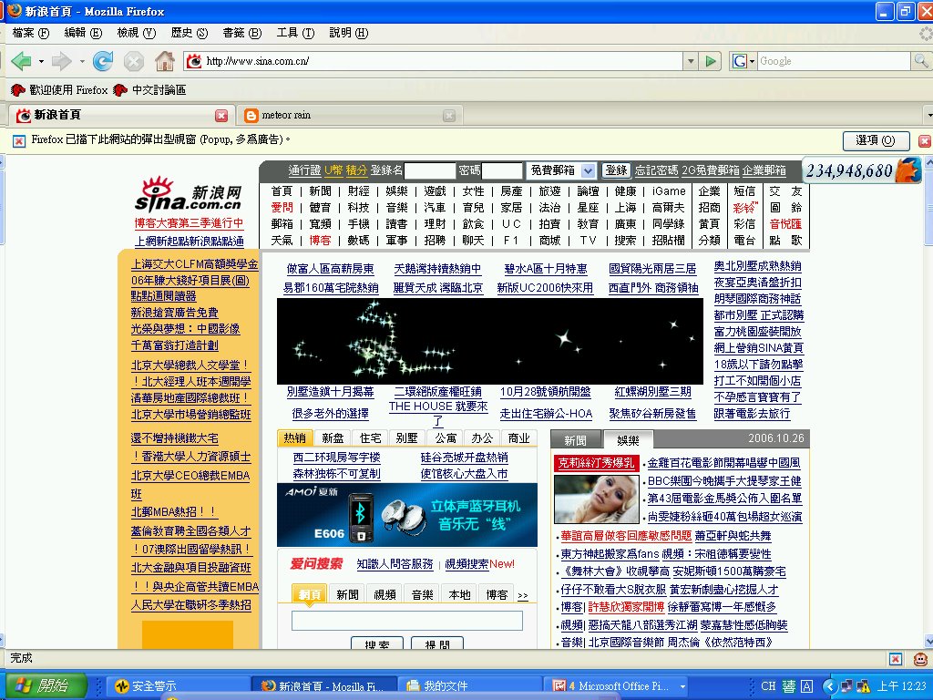Dismiss the popup blocked notification bar
Image resolution: width=933 pixels, height=700 pixels.
(925, 140)
